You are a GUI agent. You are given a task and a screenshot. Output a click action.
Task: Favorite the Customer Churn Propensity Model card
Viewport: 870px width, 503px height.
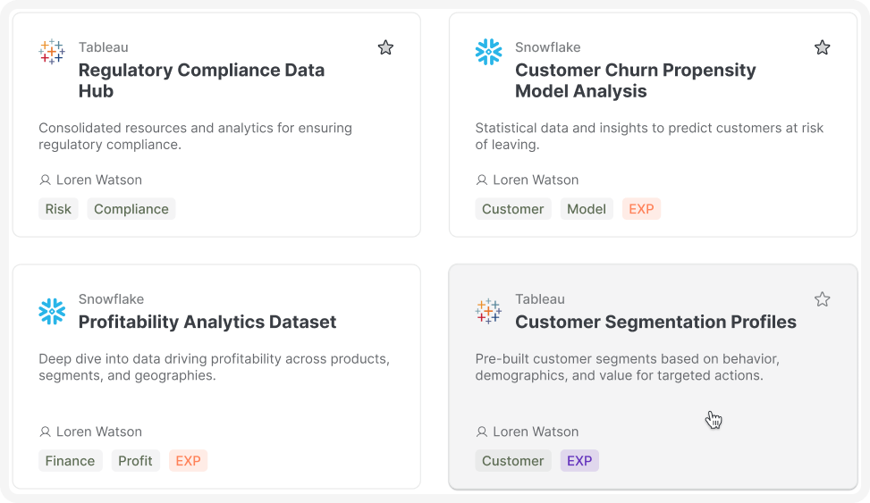(x=822, y=47)
